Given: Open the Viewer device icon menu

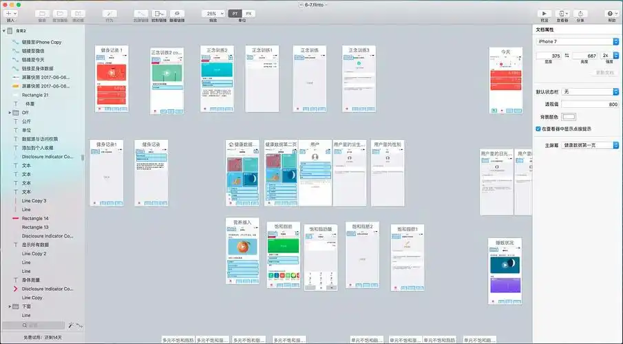Looking at the screenshot, I should click(562, 13).
